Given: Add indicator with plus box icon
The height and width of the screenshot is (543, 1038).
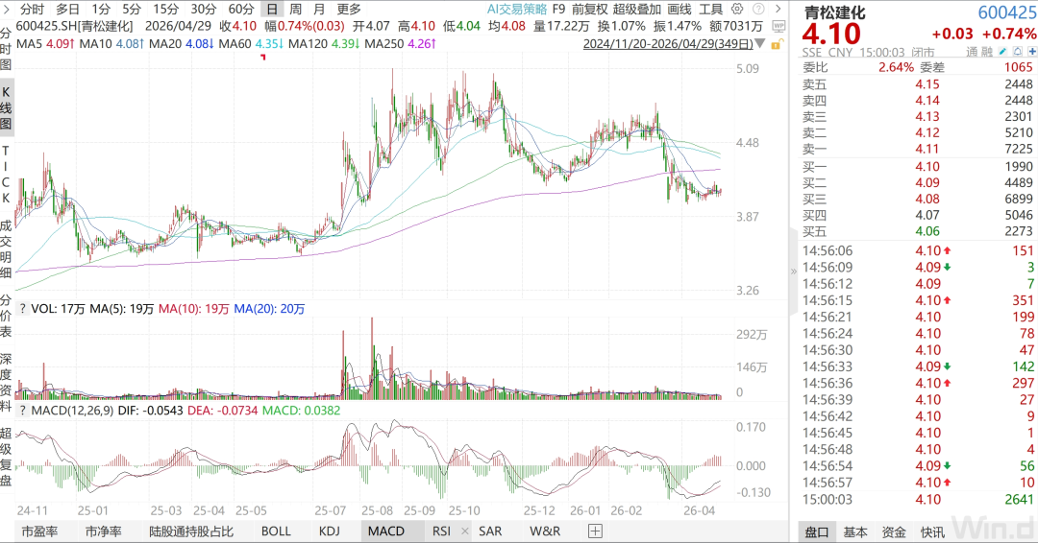Looking at the screenshot, I should point(595,531).
